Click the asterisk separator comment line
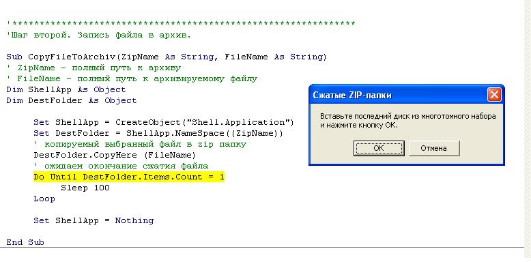Viewport: 531px width, 262px height. pos(180,23)
